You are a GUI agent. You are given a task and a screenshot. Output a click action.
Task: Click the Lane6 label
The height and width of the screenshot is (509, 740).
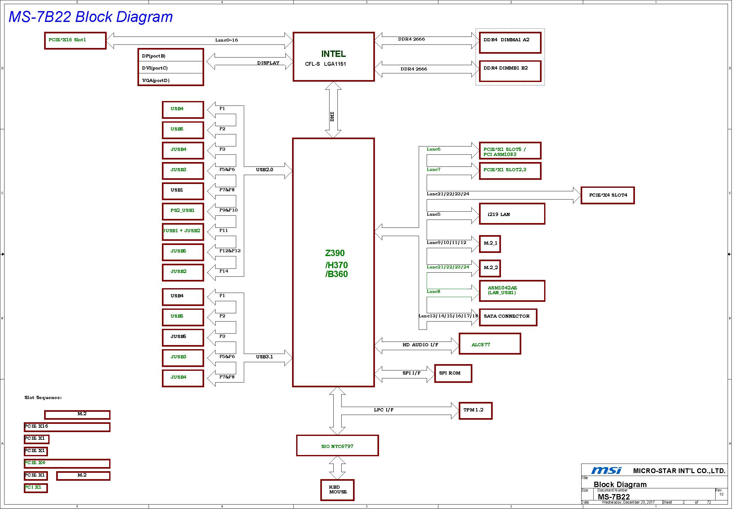433,149
